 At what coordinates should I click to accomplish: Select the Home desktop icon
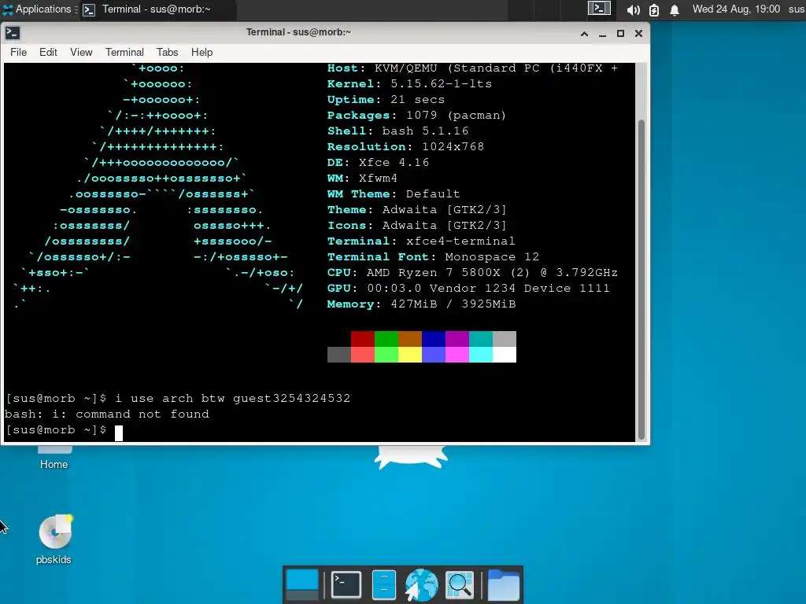click(x=54, y=459)
